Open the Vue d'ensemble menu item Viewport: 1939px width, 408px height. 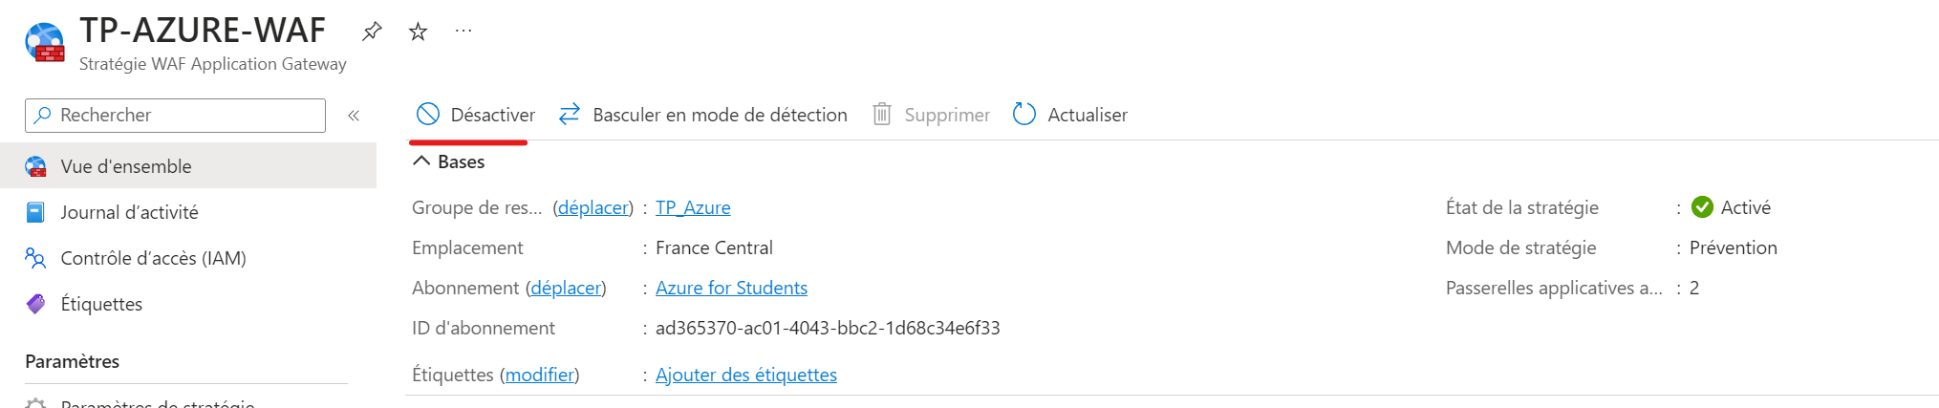(126, 166)
